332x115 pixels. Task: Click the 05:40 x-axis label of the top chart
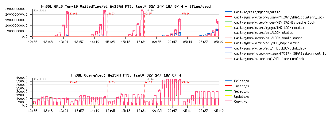[218, 42]
